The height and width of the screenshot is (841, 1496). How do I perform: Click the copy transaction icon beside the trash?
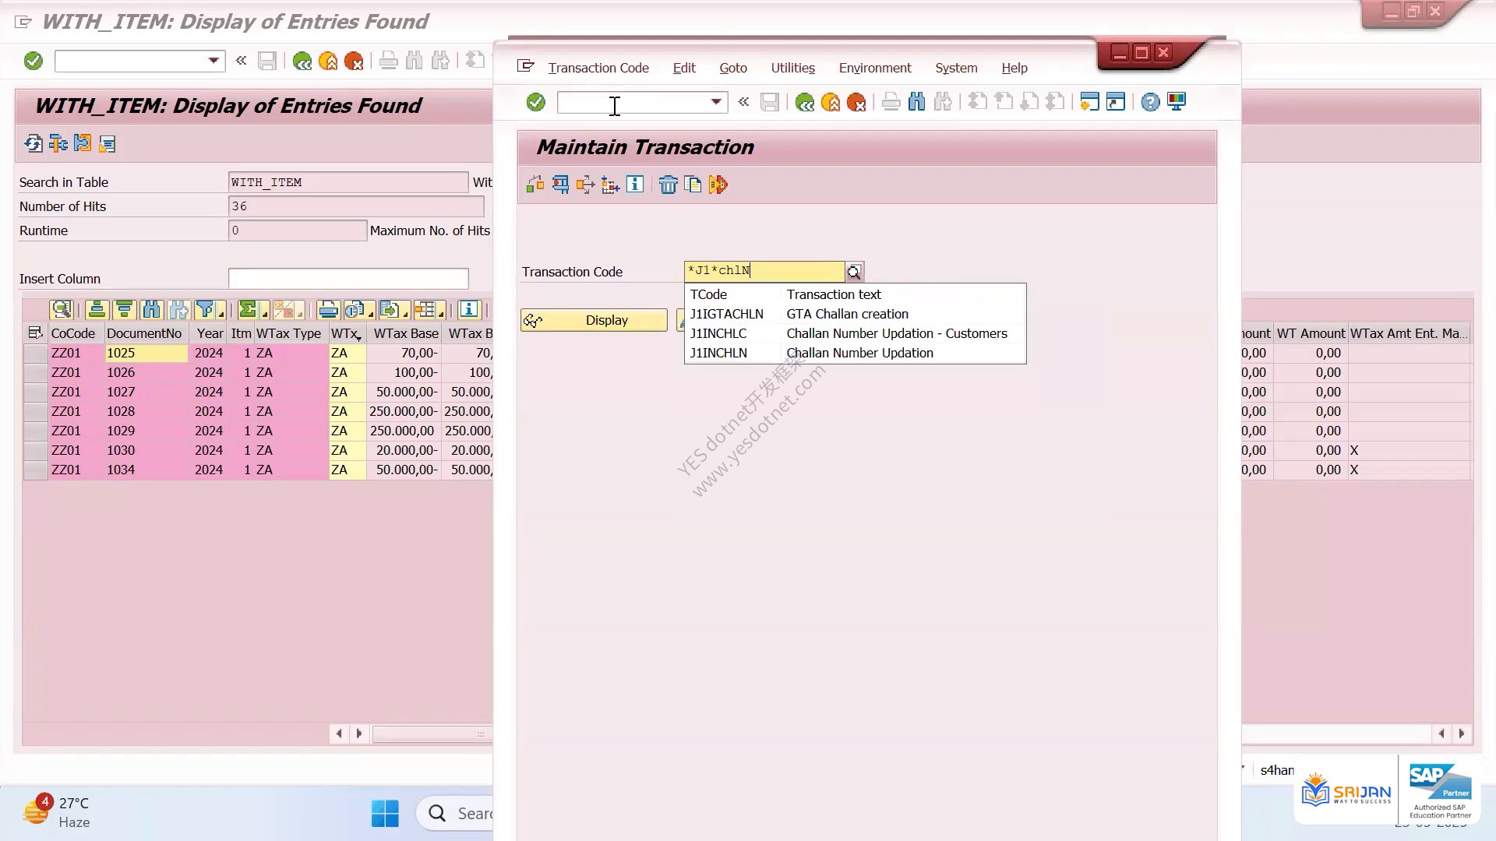693,185
